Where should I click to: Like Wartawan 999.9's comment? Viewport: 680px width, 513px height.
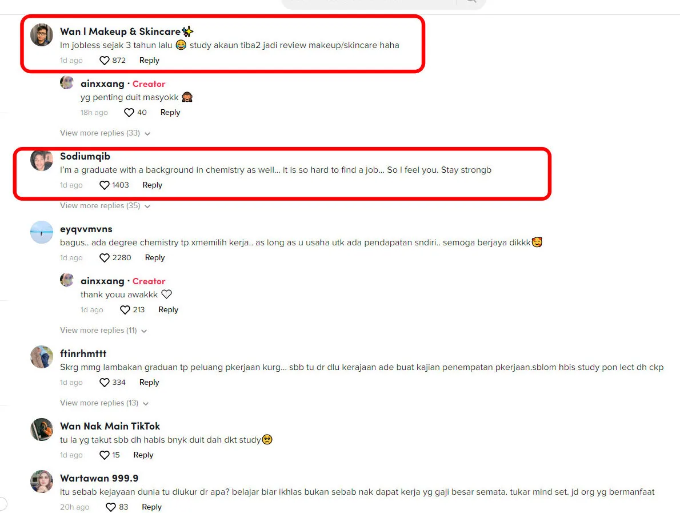tap(111, 507)
